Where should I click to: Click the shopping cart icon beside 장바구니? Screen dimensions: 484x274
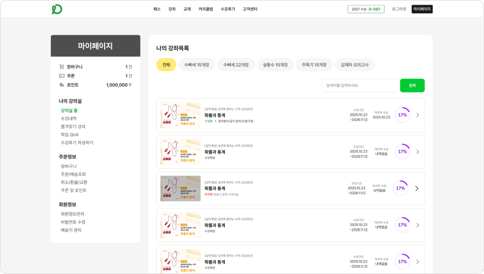[x=62, y=66]
